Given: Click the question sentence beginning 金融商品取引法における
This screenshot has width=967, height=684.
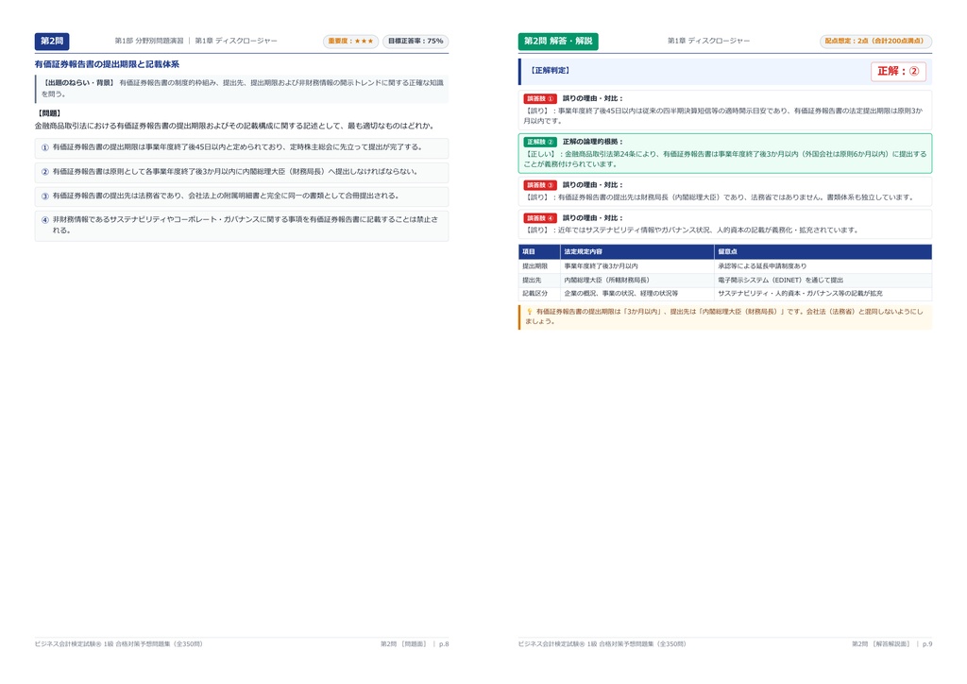Looking at the screenshot, I should tap(236, 126).
